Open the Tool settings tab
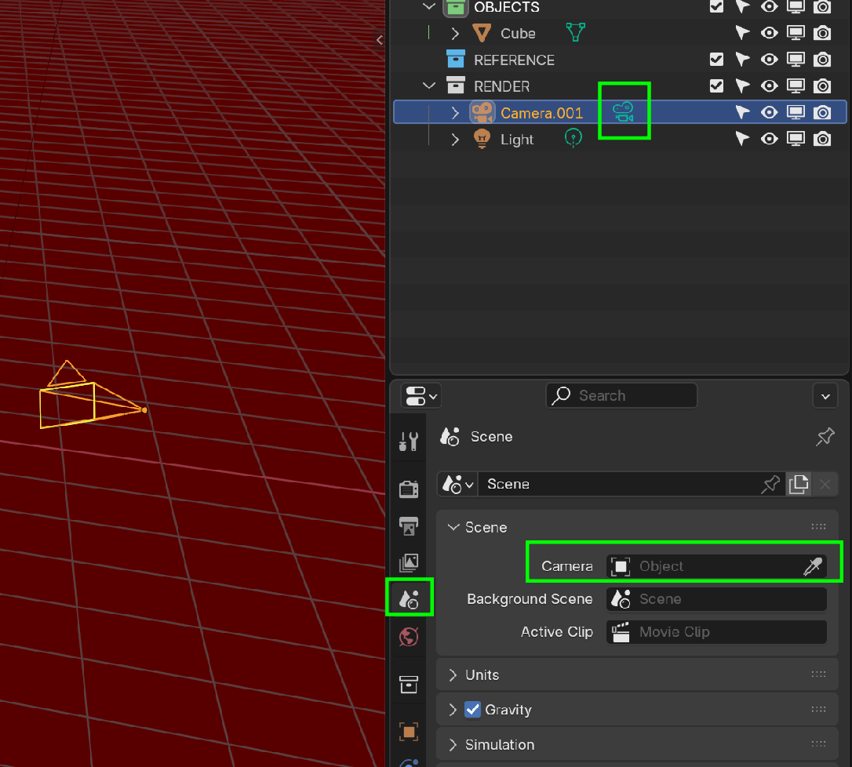Image resolution: width=852 pixels, height=767 pixels. (x=409, y=440)
